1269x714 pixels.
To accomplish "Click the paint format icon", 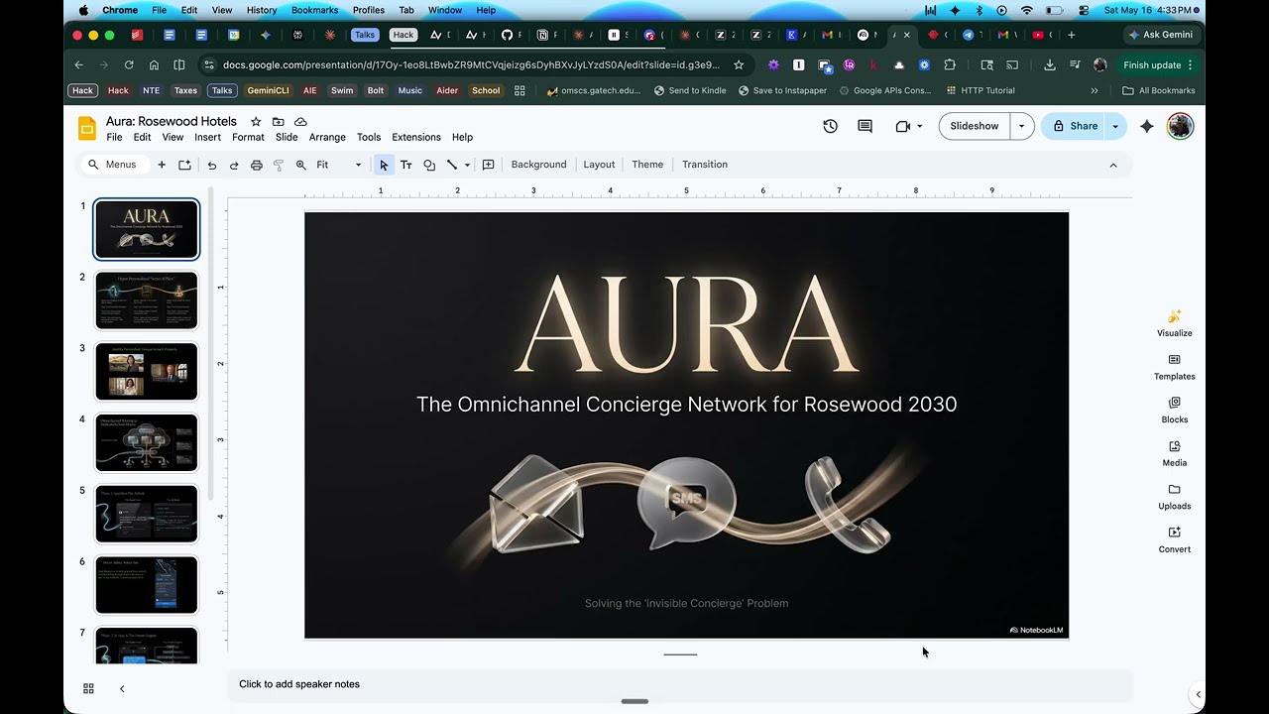I will (279, 165).
